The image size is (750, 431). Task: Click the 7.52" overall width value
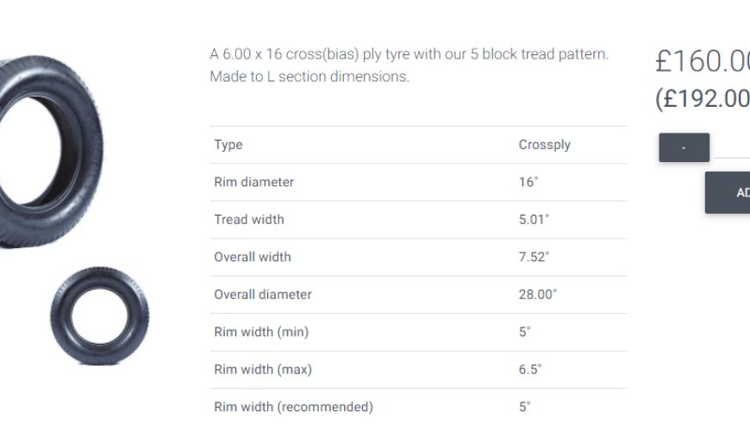point(534,257)
